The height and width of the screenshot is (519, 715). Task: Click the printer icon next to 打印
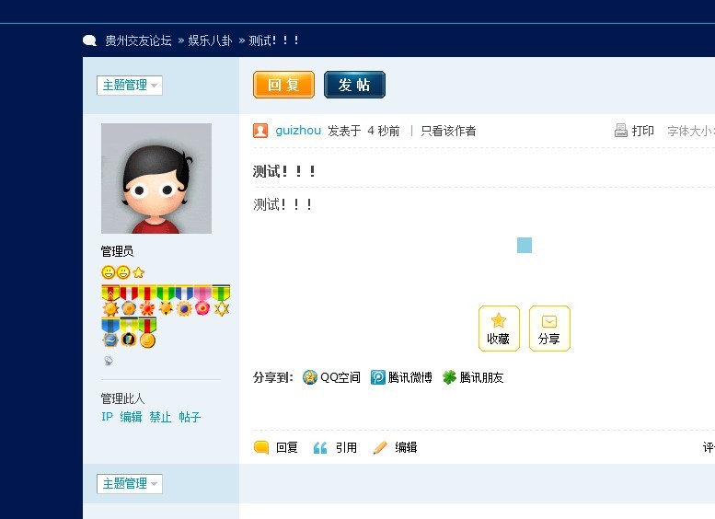(620, 131)
